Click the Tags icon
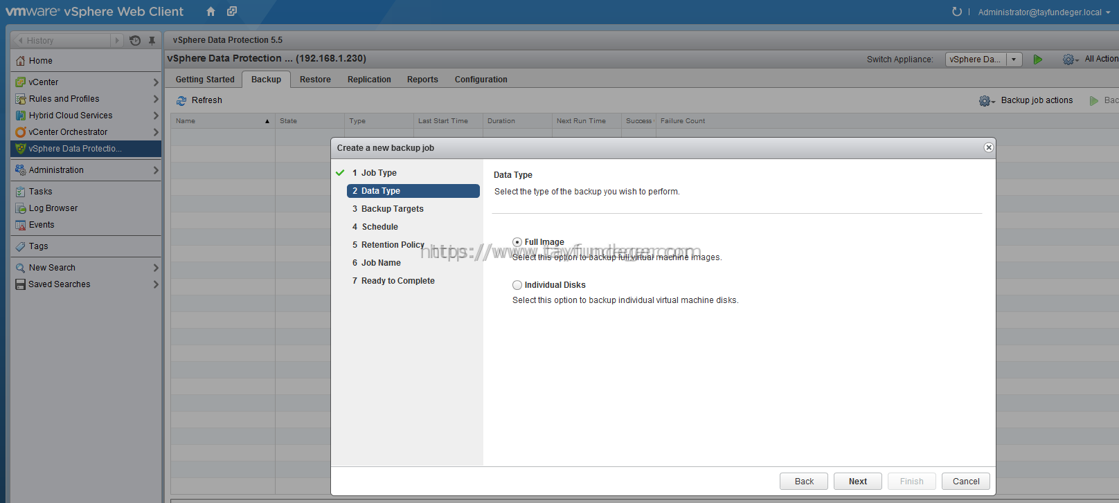Viewport: 1119px width, 503px height. point(21,246)
